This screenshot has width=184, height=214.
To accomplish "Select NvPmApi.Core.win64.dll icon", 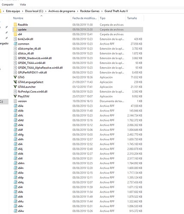I will tap(15, 91).
